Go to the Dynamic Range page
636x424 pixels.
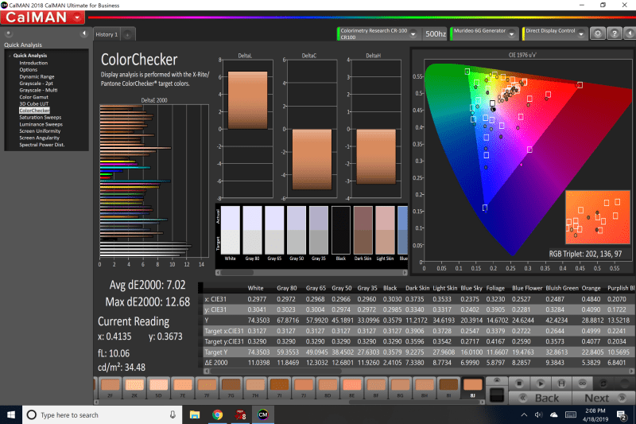point(37,76)
